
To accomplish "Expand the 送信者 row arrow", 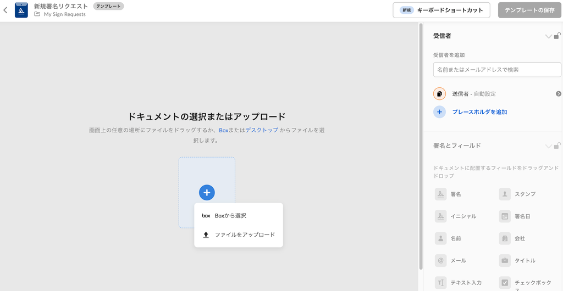I will tap(558, 94).
